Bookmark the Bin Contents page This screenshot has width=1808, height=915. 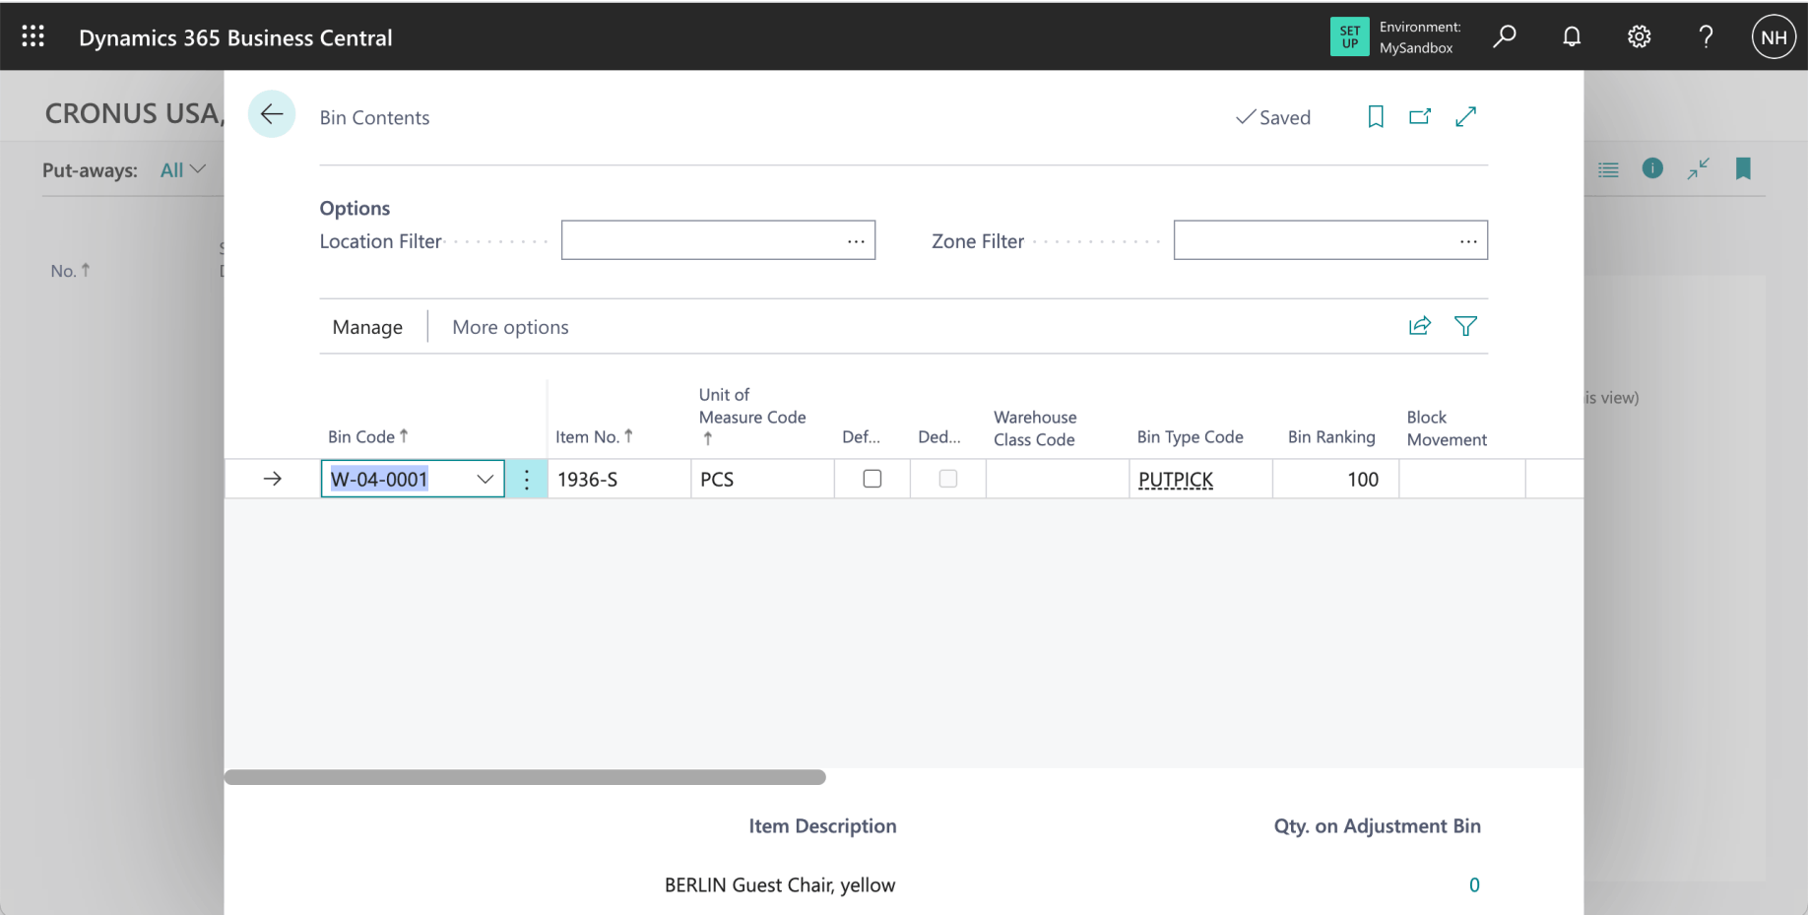click(1376, 117)
